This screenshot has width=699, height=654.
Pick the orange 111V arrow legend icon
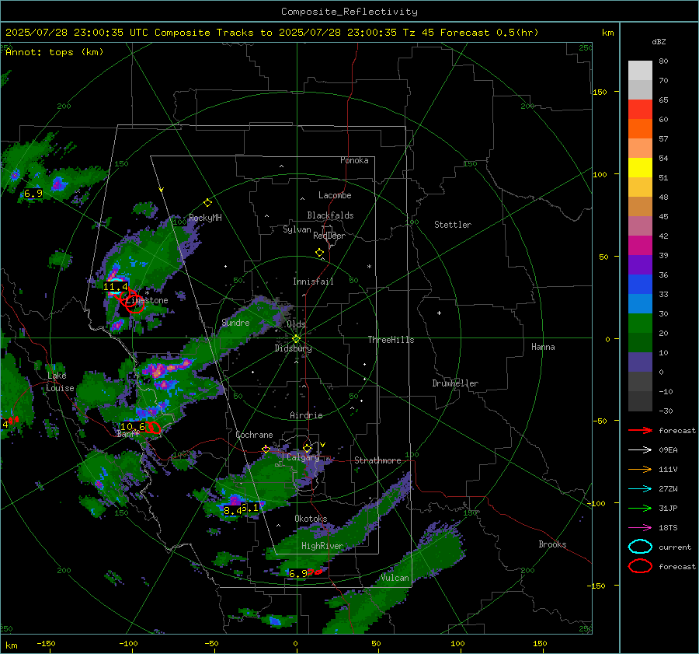(640, 469)
